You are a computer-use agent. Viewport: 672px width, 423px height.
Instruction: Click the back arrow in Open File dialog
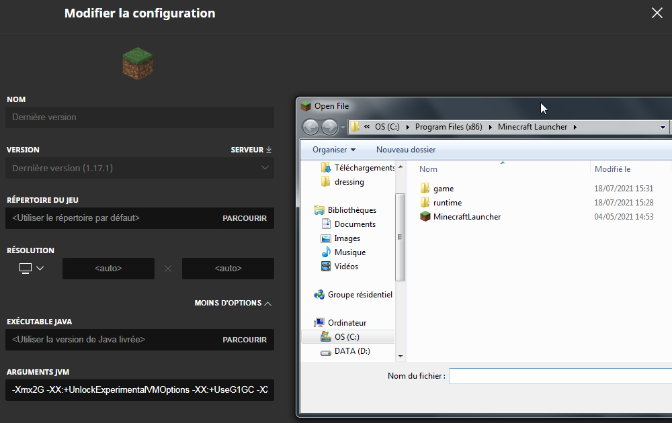[310, 127]
